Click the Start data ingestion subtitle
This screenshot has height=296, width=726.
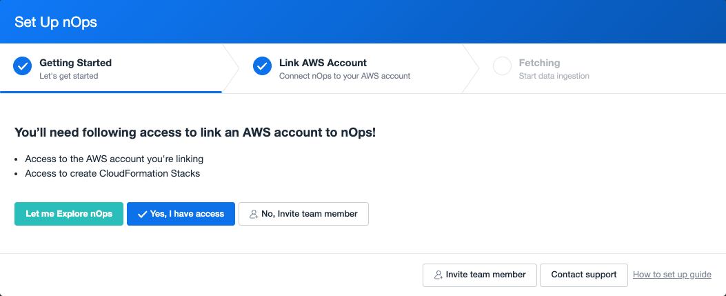(554, 76)
